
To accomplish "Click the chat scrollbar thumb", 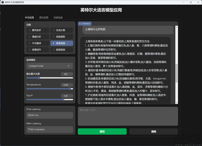I will pyautogui.click(x=177, y=73).
